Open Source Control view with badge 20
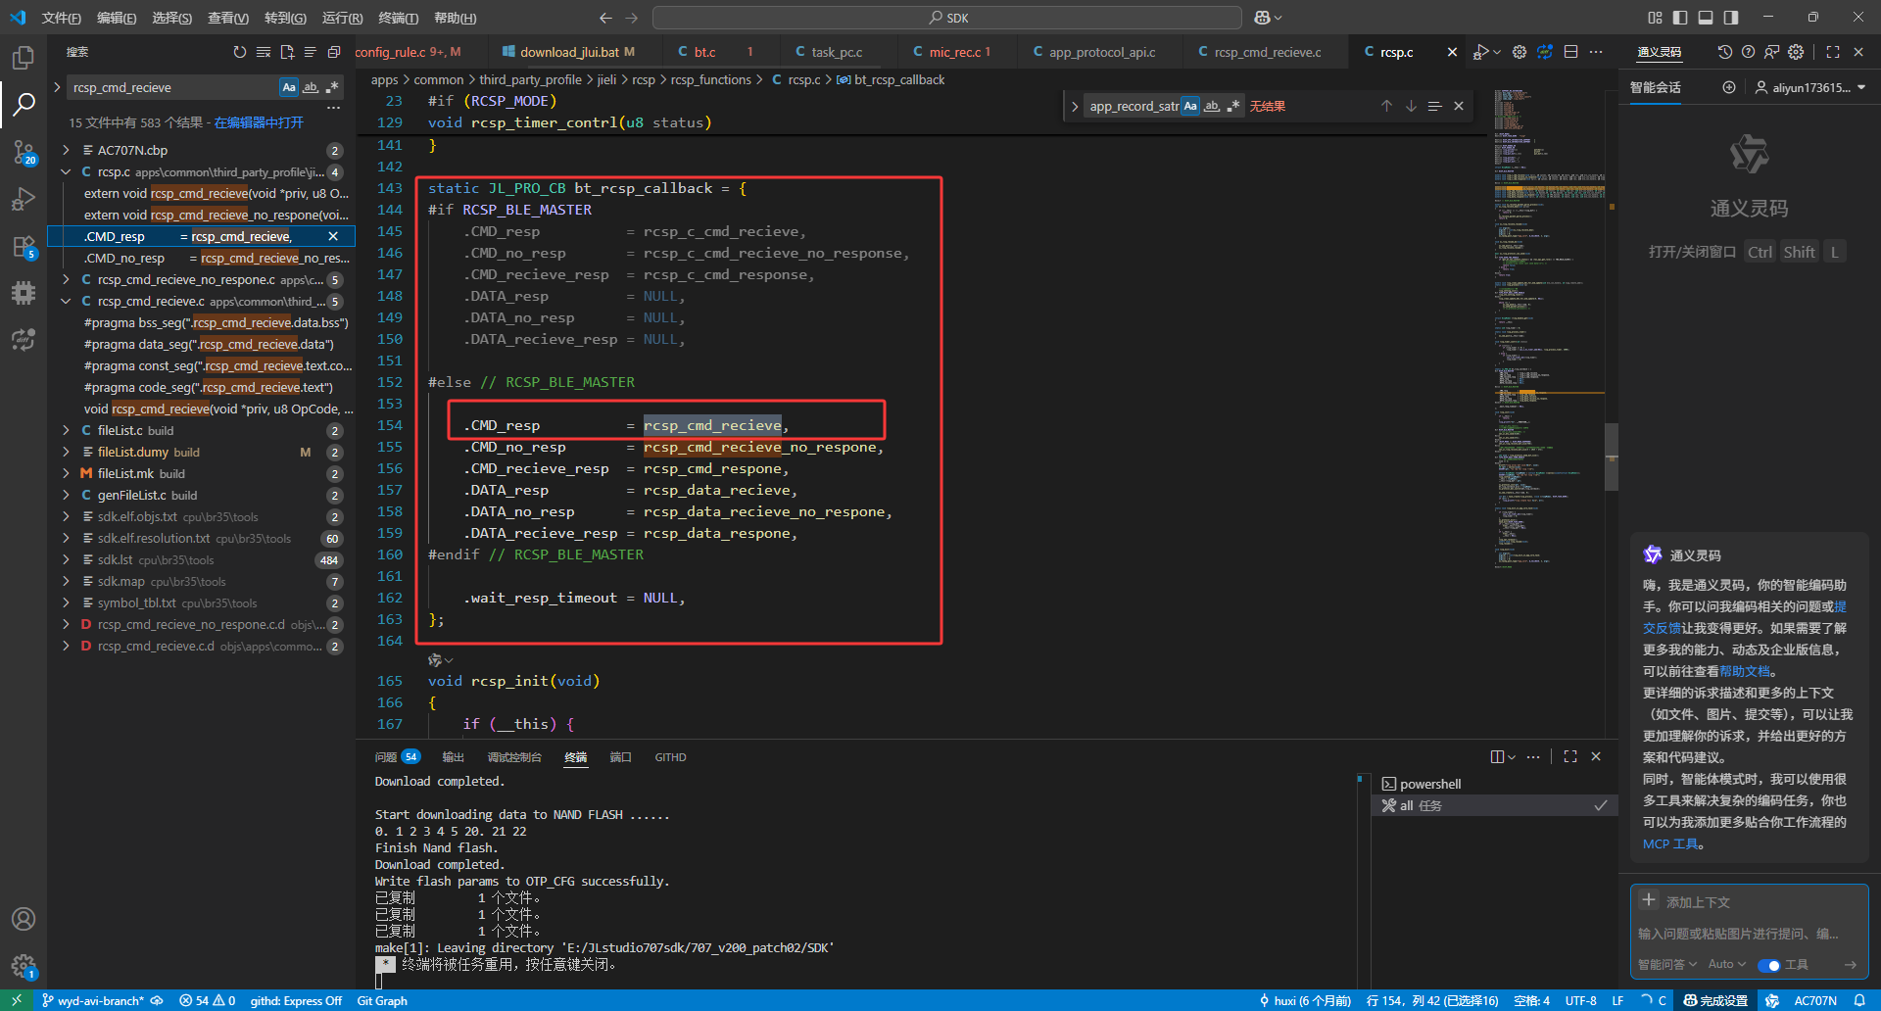The height and width of the screenshot is (1011, 1881). pyautogui.click(x=24, y=152)
